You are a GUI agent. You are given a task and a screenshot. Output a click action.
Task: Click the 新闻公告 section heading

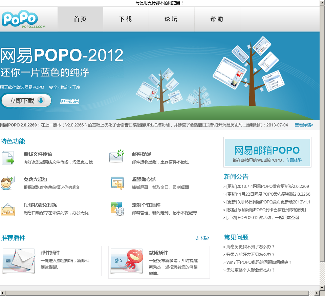point(236,177)
